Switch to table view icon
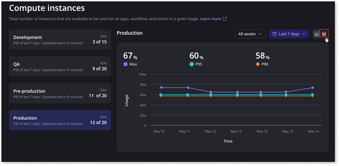339x166 pixels. click(324, 34)
